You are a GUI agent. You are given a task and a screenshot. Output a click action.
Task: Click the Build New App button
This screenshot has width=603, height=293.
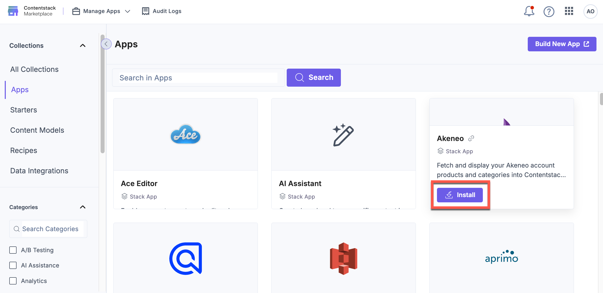[562, 44]
